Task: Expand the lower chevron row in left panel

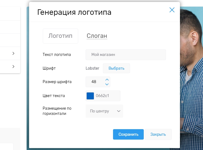Action: point(13,67)
